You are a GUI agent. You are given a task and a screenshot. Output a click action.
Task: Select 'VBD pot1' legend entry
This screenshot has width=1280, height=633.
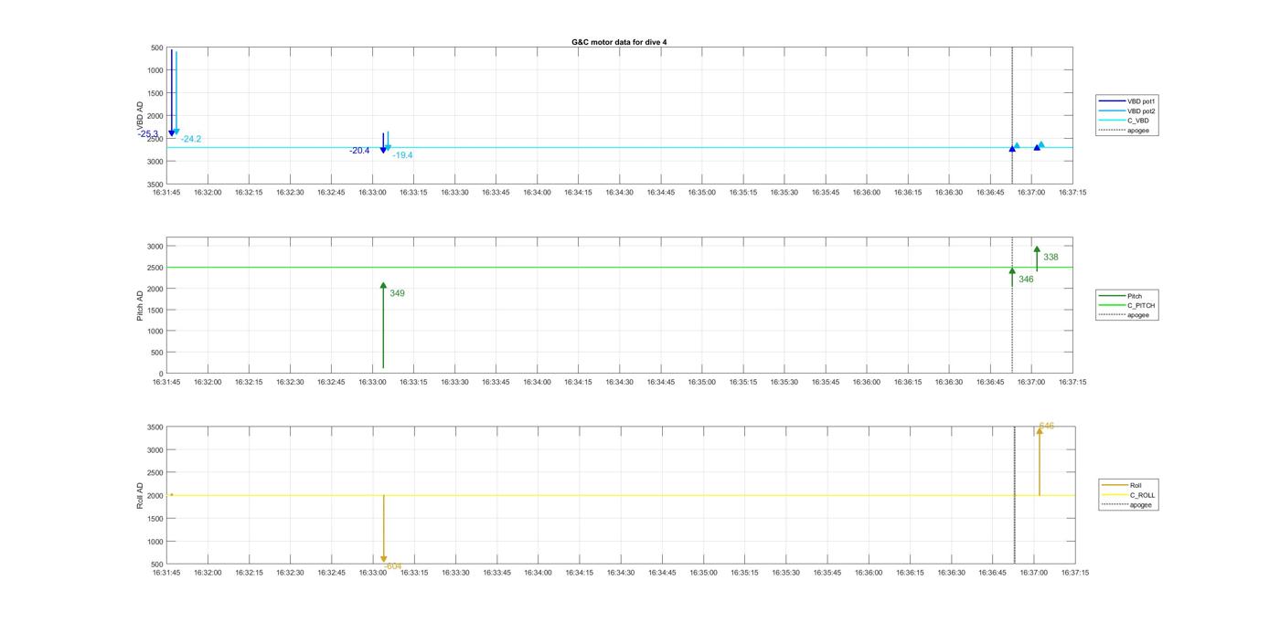pos(1128,101)
